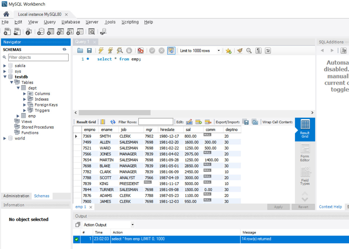Refresh the result grid data
The width and height of the screenshot is (349, 249).
[x=113, y=122]
